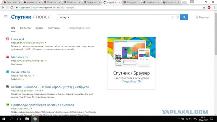Click the Спутник Браузер promo image
The width and height of the screenshot is (217, 122).
coord(132,52)
